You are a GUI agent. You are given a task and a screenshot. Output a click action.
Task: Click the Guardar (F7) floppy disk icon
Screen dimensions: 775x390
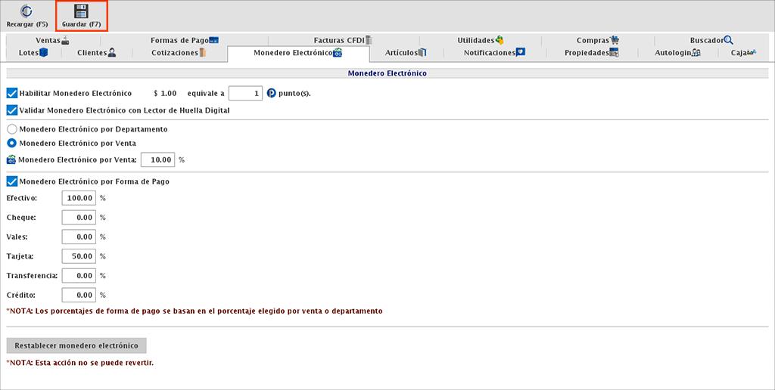pyautogui.click(x=81, y=11)
